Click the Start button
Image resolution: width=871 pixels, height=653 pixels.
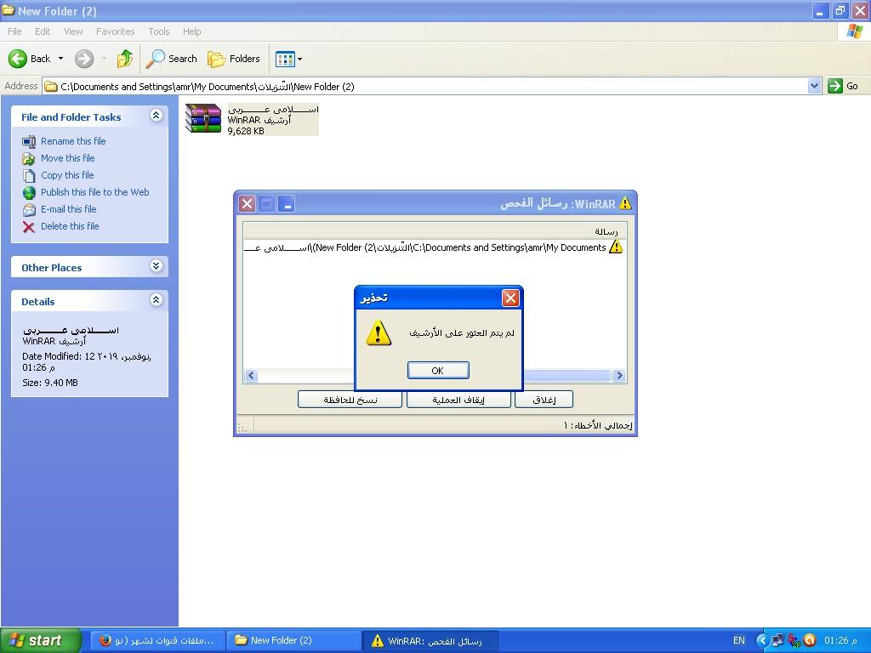pos(40,640)
